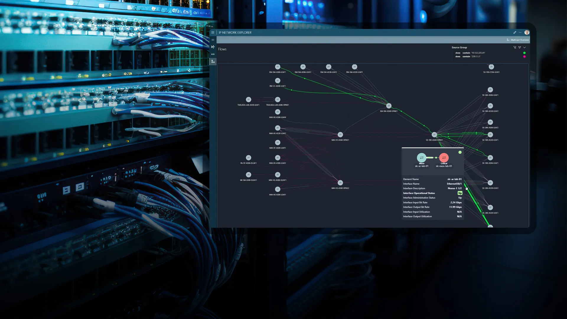567x319 pixels.
Task: Click the IP NETWORK EXPLORER title
Action: 235,32
